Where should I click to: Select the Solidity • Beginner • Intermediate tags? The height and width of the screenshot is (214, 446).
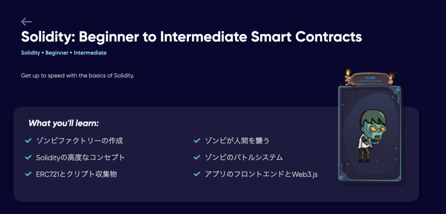(64, 53)
